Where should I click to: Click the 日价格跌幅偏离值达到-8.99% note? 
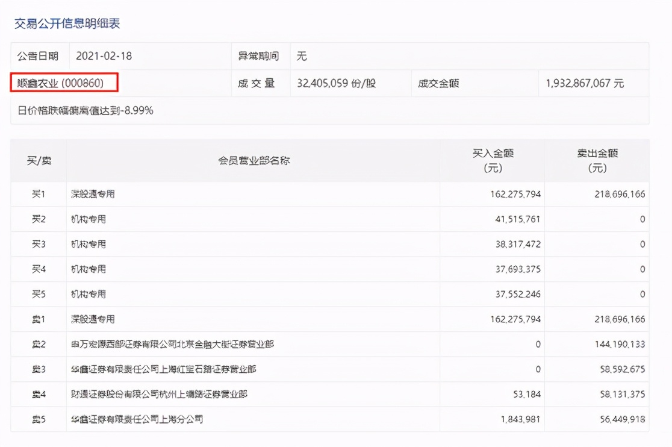[x=86, y=111]
